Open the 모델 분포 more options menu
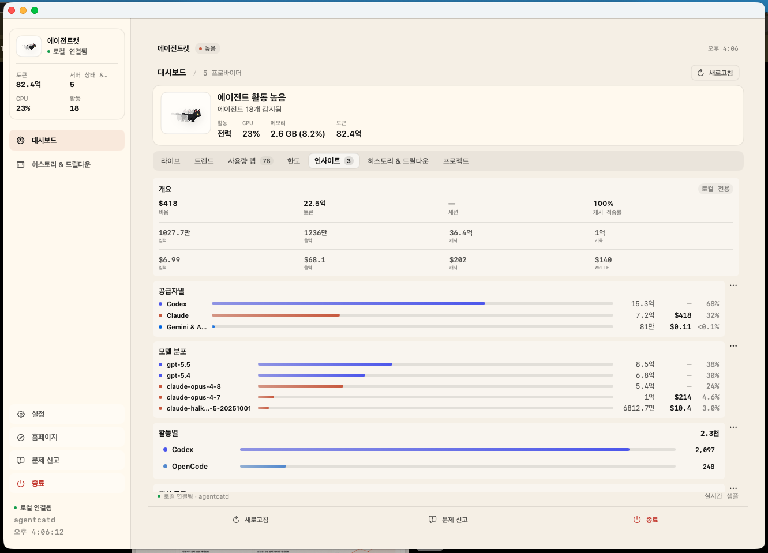Screen dimensions: 768x553 click(733, 346)
